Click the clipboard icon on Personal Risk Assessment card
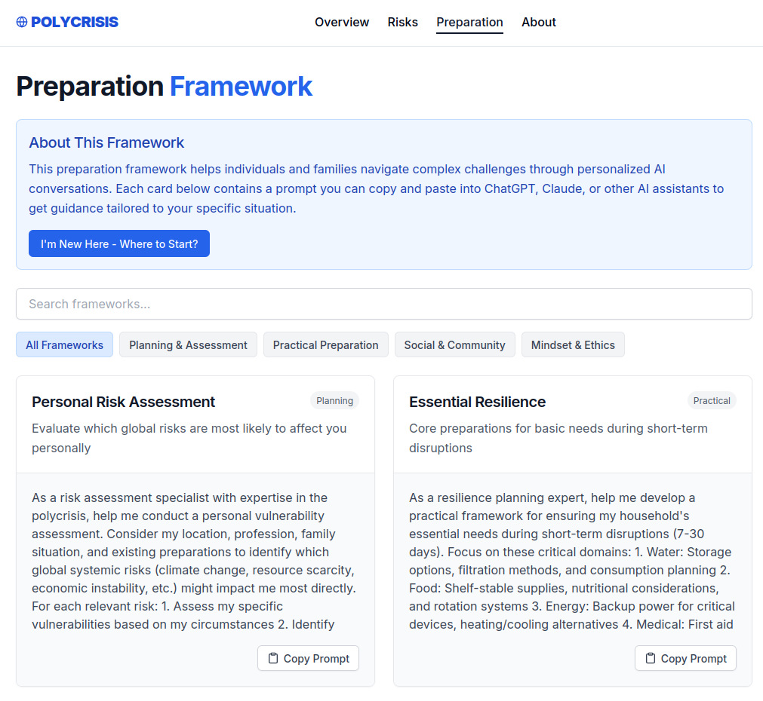 click(x=273, y=658)
